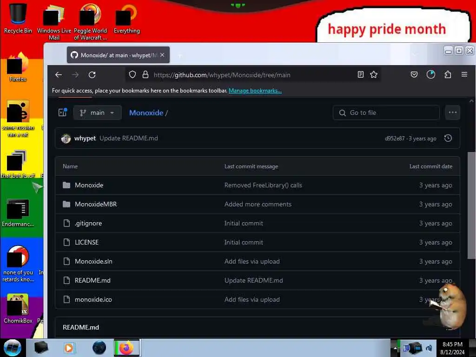
Task: Open Windows Live Mail desktop icon
Action: (x=54, y=22)
